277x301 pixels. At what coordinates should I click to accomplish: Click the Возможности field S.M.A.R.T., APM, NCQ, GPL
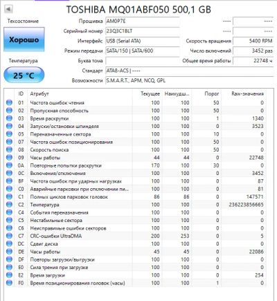pos(190,80)
